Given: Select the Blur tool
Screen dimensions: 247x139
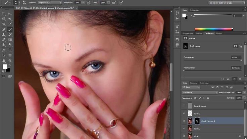Looking at the screenshot, I should [4, 45].
